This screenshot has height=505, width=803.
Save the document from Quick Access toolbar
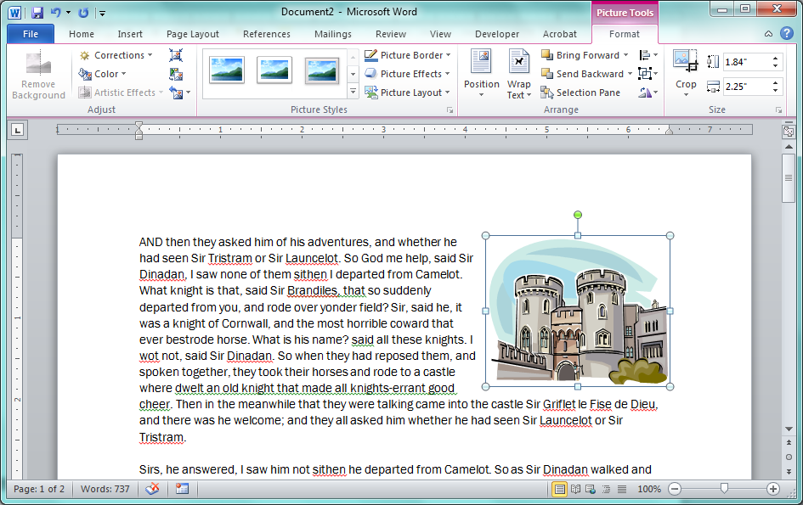37,13
